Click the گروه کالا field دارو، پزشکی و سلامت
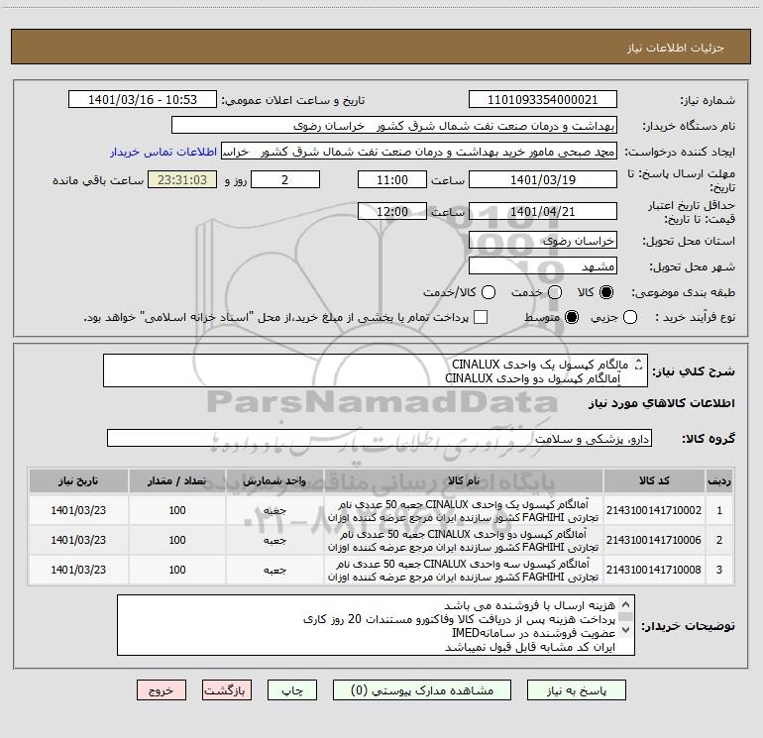763x738 pixels. coord(380,438)
